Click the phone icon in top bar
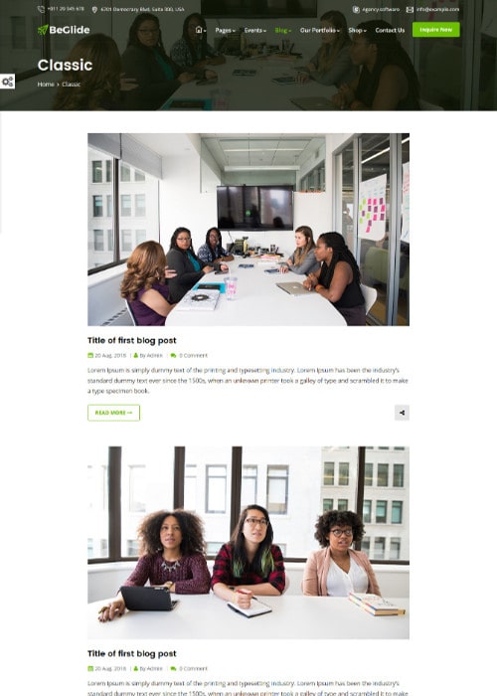The image size is (497, 696). click(41, 9)
